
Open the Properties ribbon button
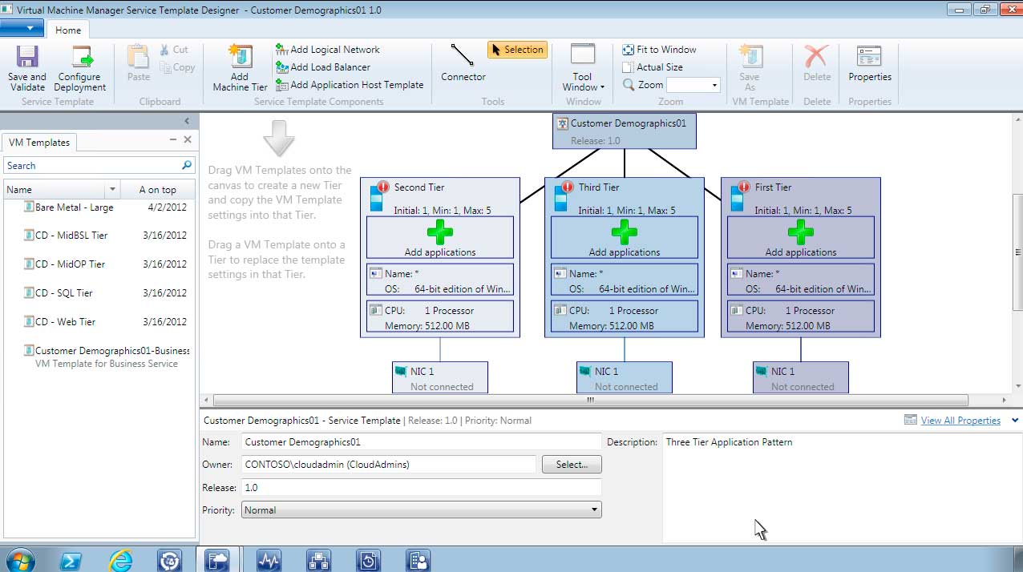click(870, 63)
